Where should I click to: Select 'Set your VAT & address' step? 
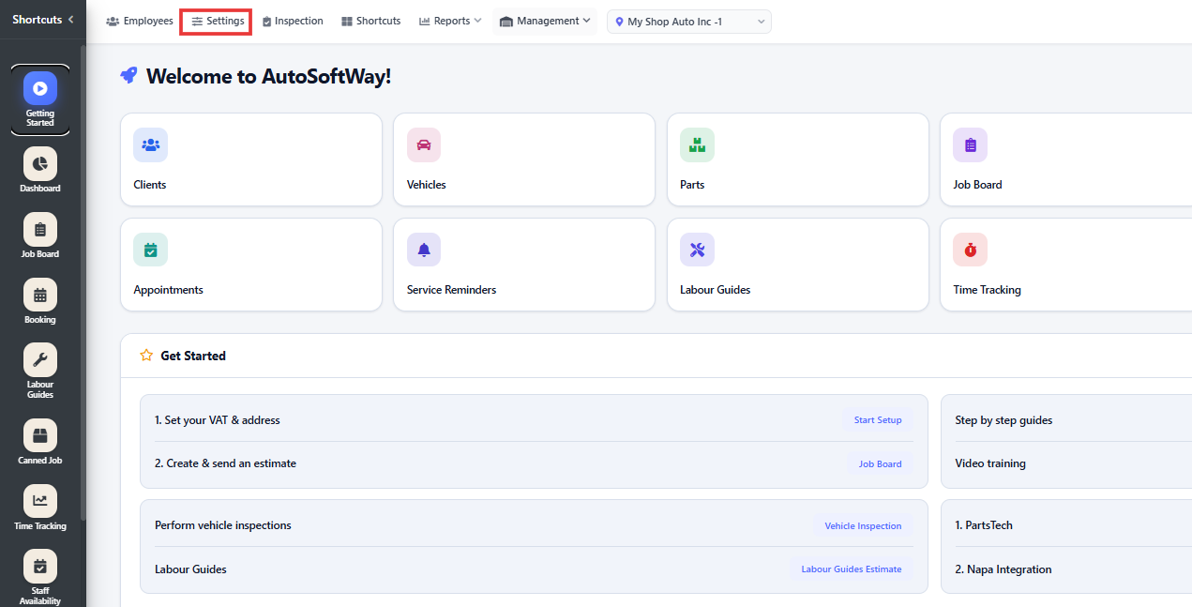point(218,420)
